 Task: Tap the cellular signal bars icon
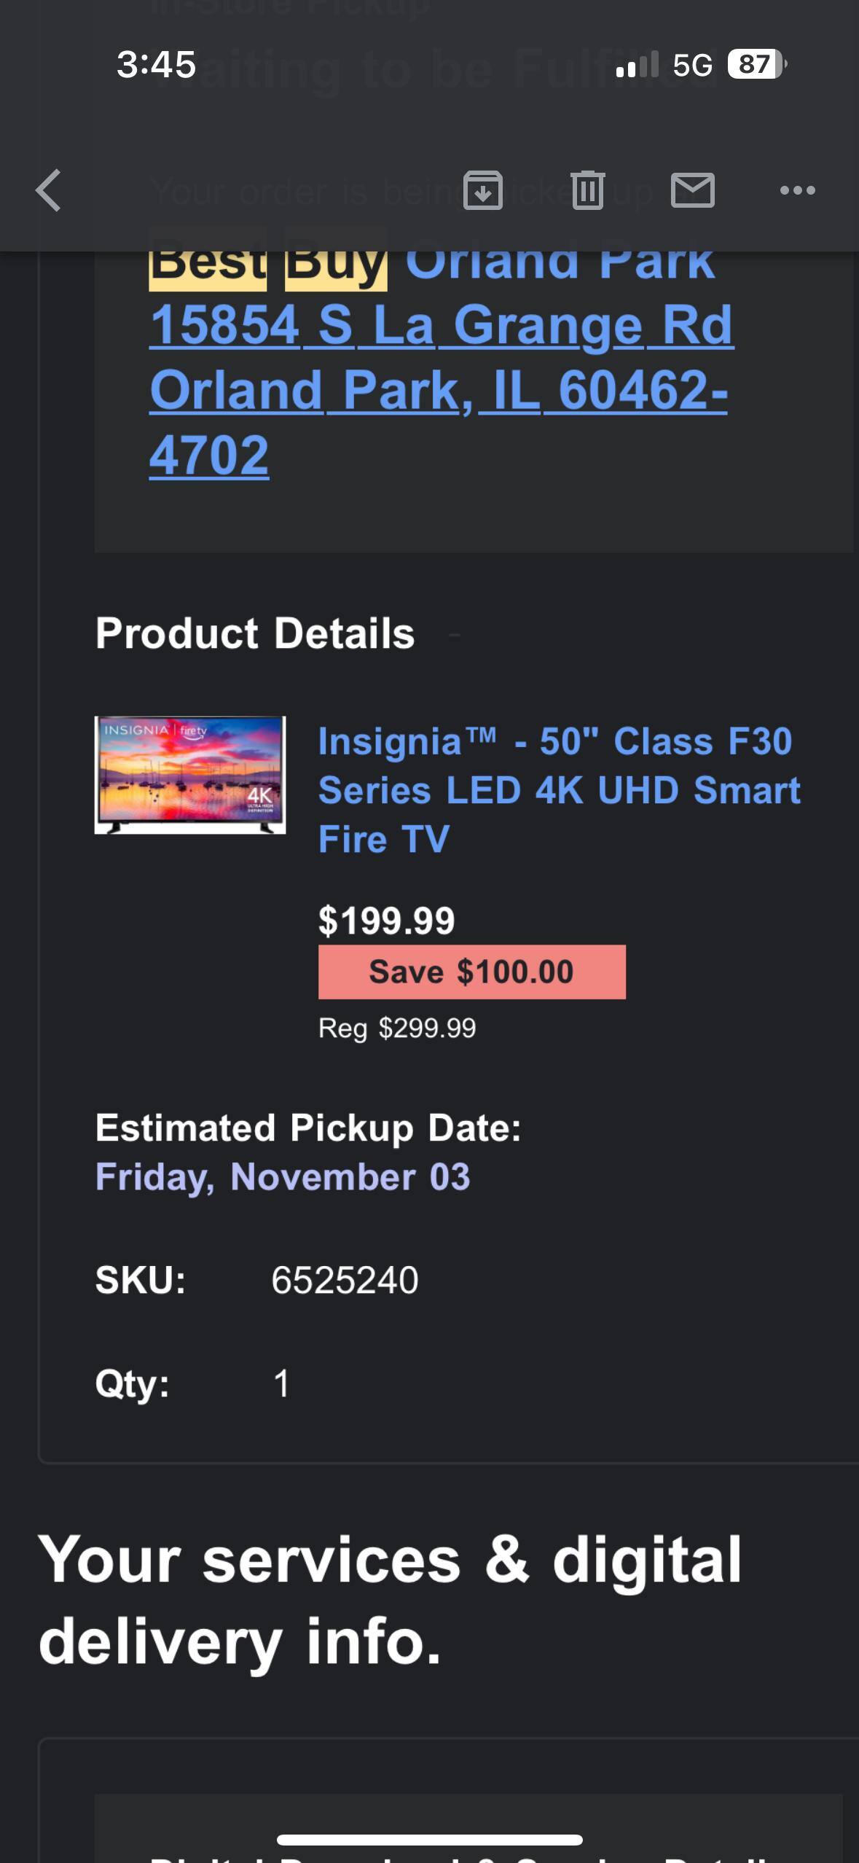point(637,64)
